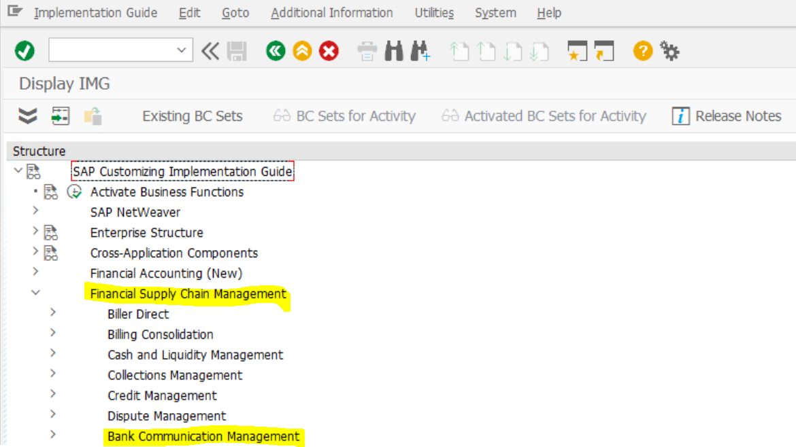This screenshot has width=796, height=447.
Task: Click the green checkmark Enter icon
Action: (x=24, y=51)
